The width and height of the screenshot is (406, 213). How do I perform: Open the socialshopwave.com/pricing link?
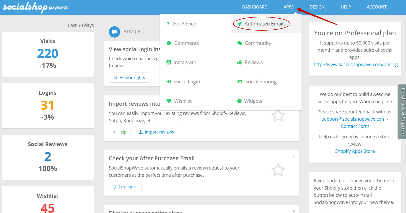(356, 64)
